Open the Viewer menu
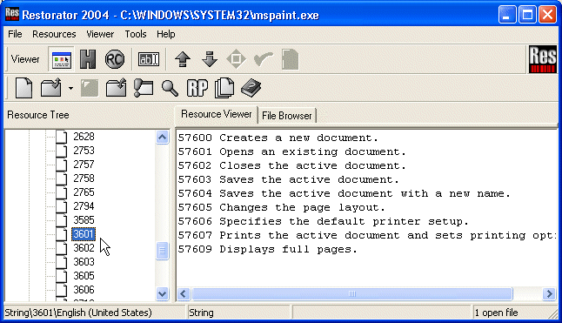This screenshot has height=323, width=562. pos(100,34)
